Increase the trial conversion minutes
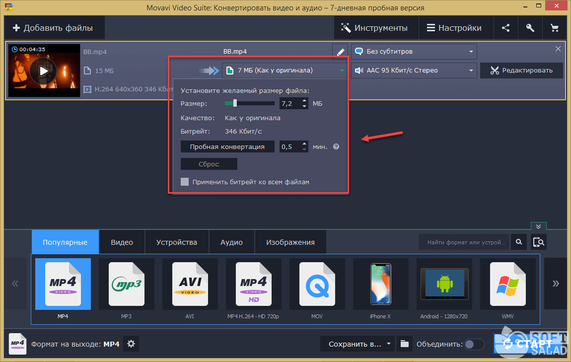This screenshot has height=362, width=571. pos(304,144)
